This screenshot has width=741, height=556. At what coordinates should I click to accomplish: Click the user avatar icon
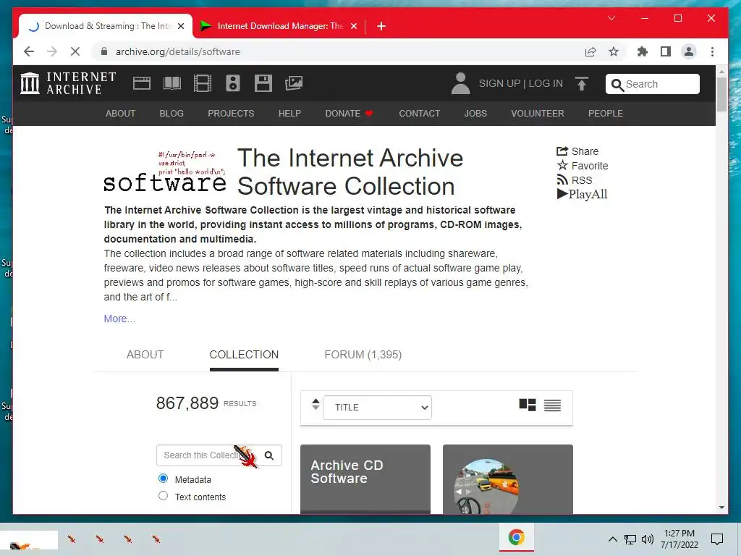coord(460,83)
